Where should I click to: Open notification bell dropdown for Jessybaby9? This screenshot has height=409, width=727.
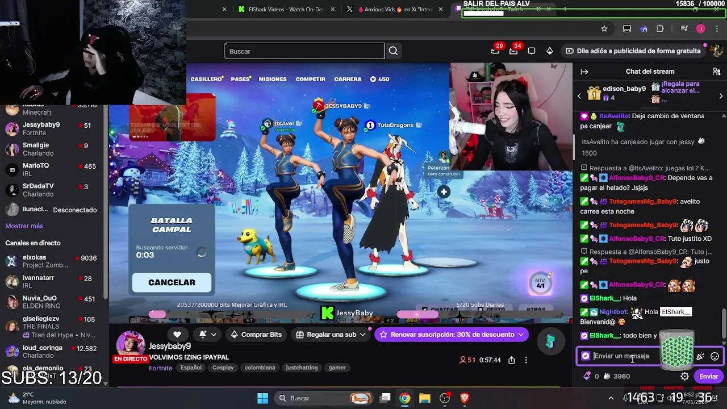click(207, 335)
